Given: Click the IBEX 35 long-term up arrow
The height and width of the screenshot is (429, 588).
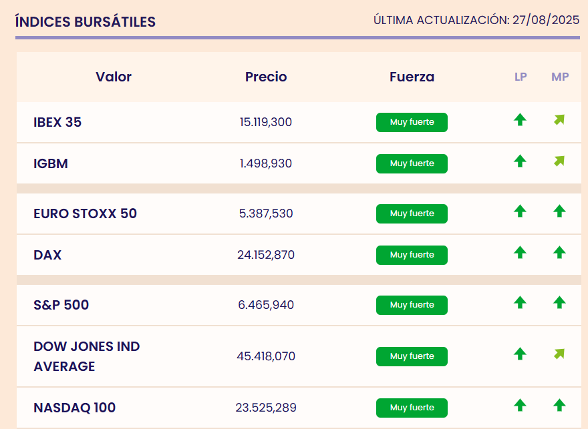Looking at the screenshot, I should click(x=520, y=120).
